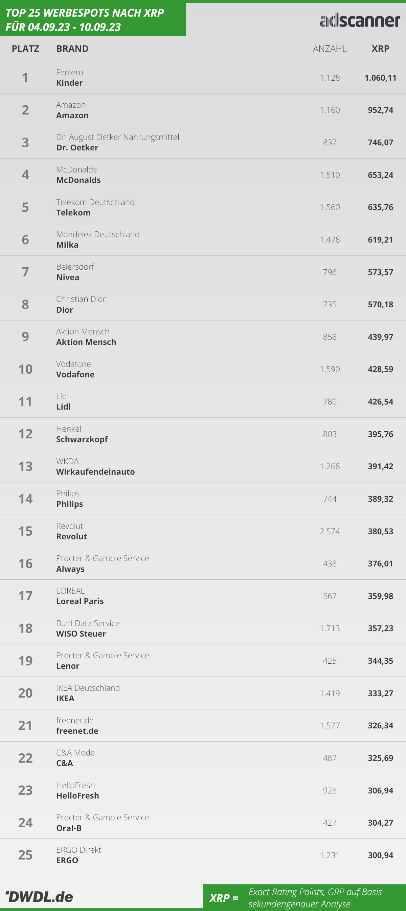The width and height of the screenshot is (406, 911).
Task: Click the ANZAHL column header
Action: [330, 48]
